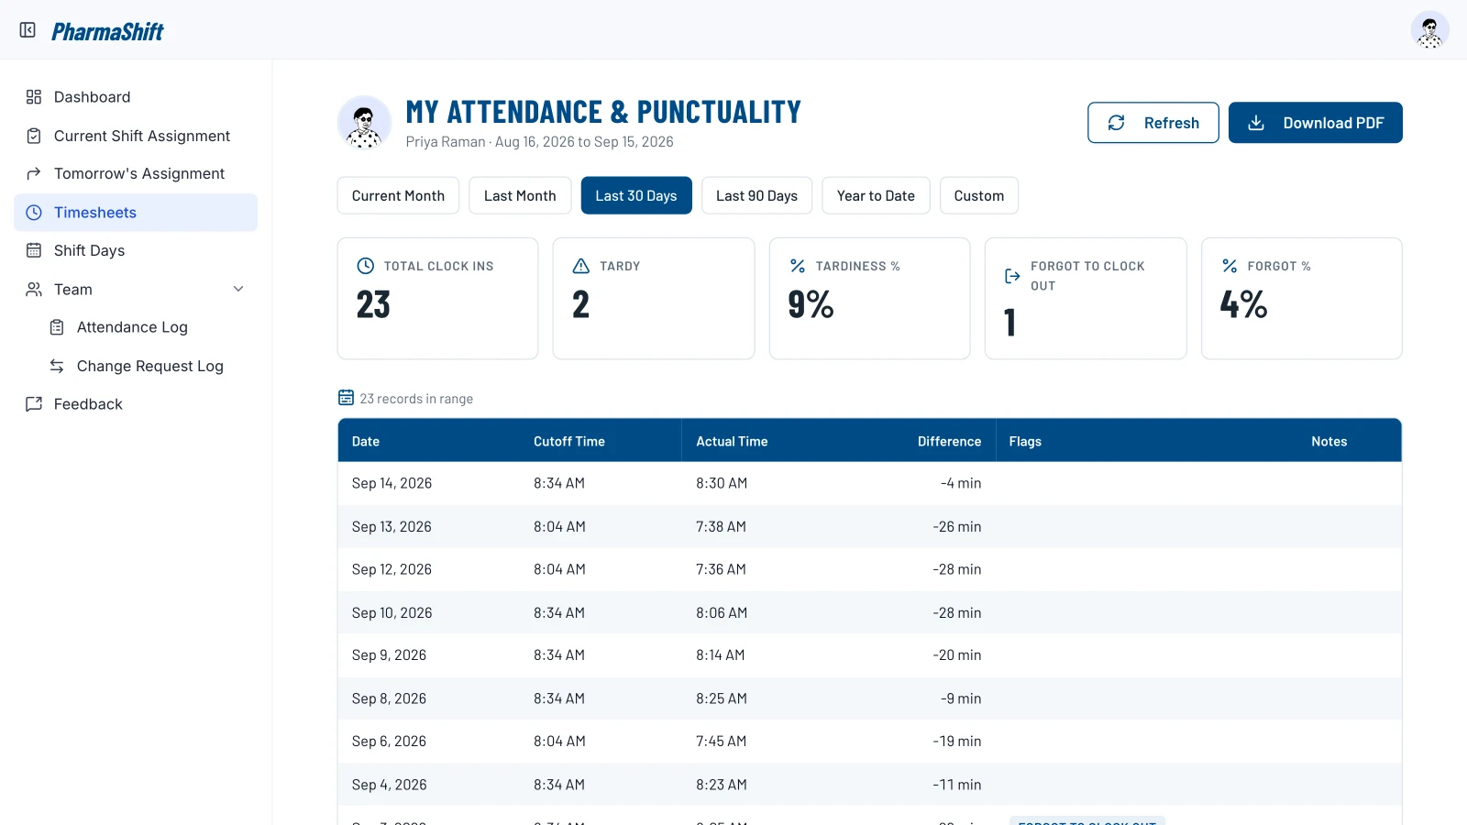The width and height of the screenshot is (1467, 825).
Task: Click the Shift Days calendar icon
Action: pyautogui.click(x=34, y=250)
